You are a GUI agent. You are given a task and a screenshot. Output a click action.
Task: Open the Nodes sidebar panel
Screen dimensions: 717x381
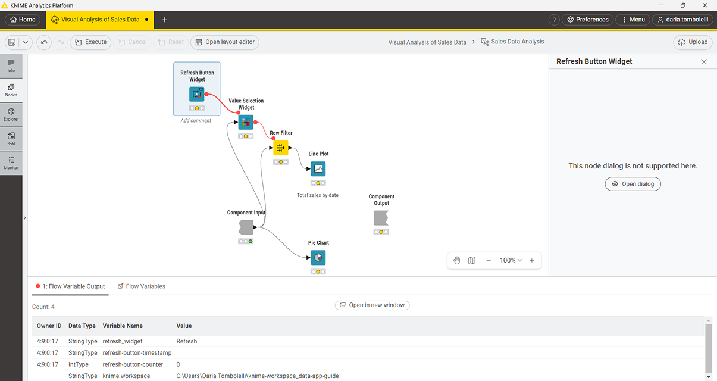pyautogui.click(x=11, y=90)
